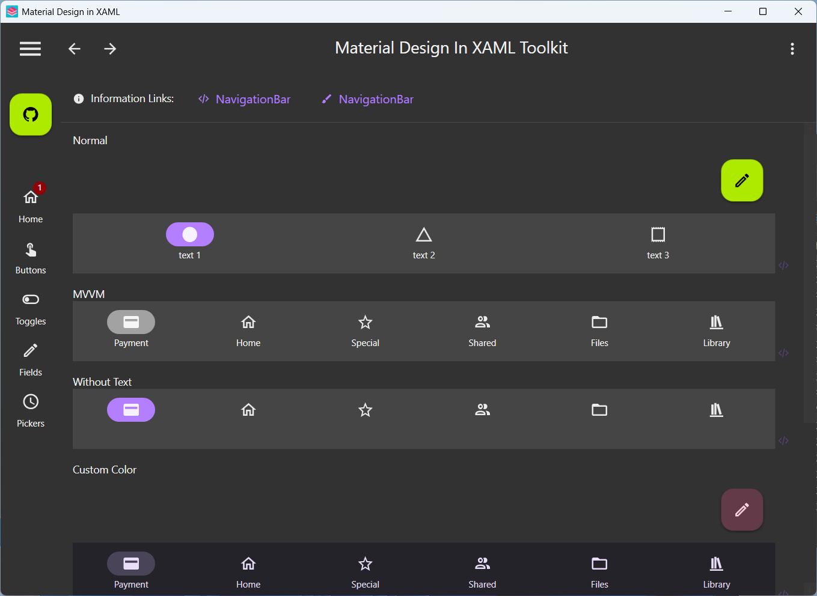Click the information icon beside Information Links

click(x=79, y=99)
